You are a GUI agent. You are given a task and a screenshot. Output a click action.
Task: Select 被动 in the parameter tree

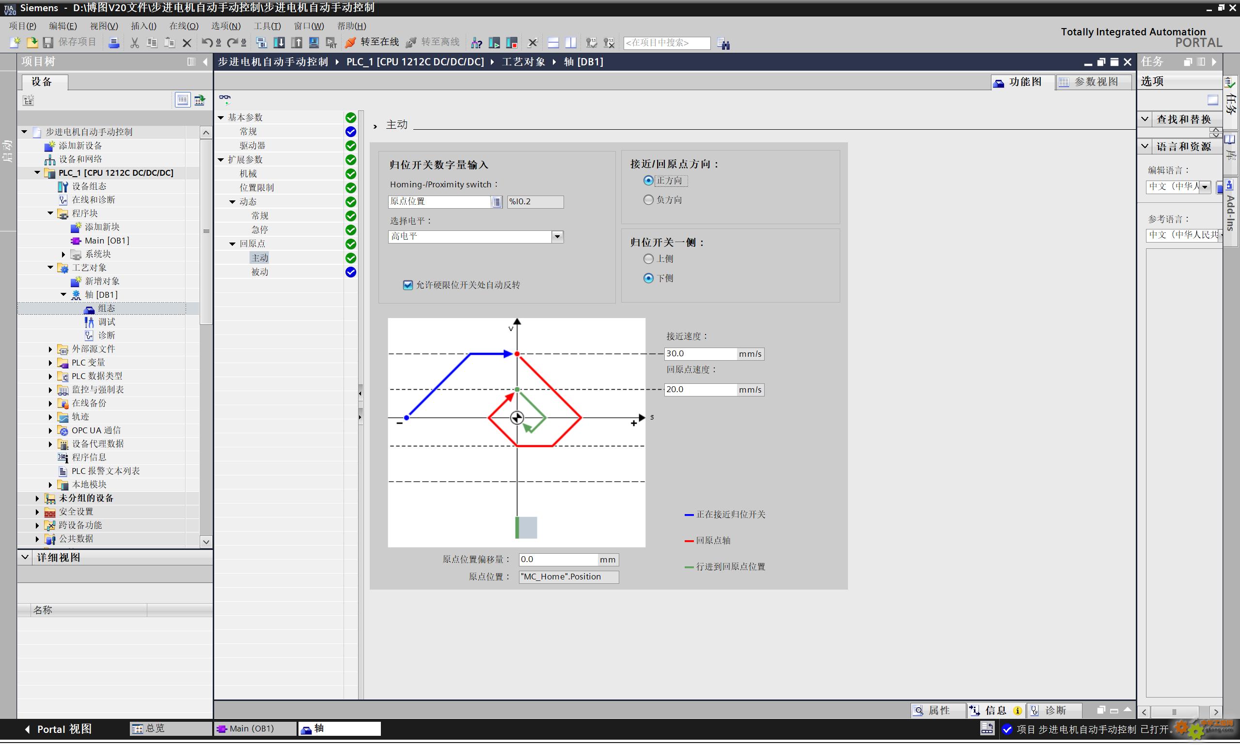click(260, 272)
